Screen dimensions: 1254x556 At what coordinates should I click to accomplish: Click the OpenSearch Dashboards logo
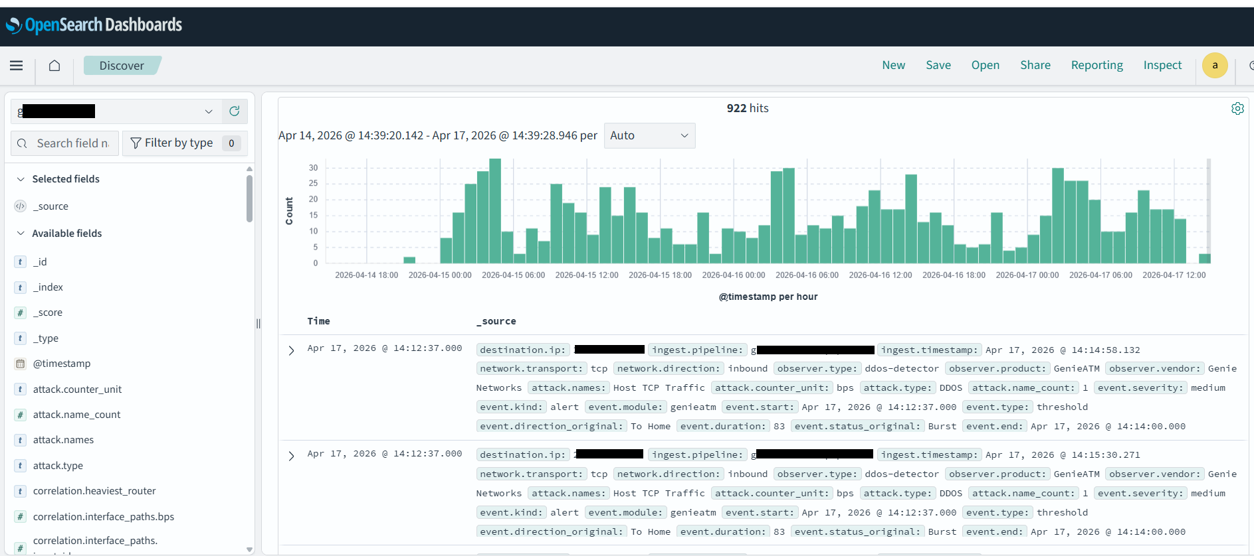coord(94,25)
